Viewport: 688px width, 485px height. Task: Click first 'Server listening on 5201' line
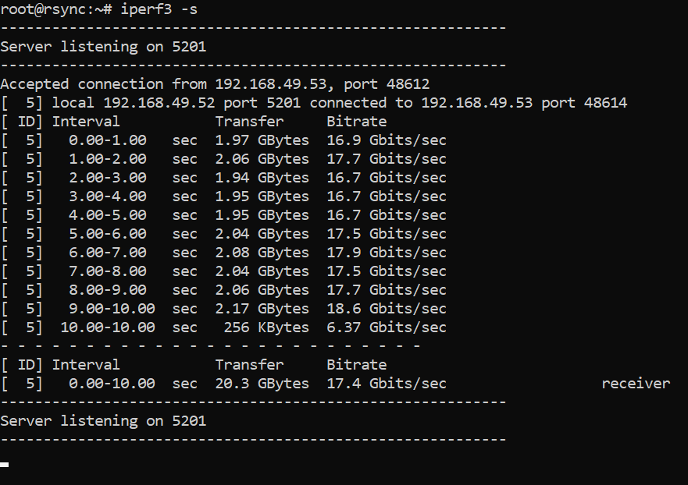(102, 47)
